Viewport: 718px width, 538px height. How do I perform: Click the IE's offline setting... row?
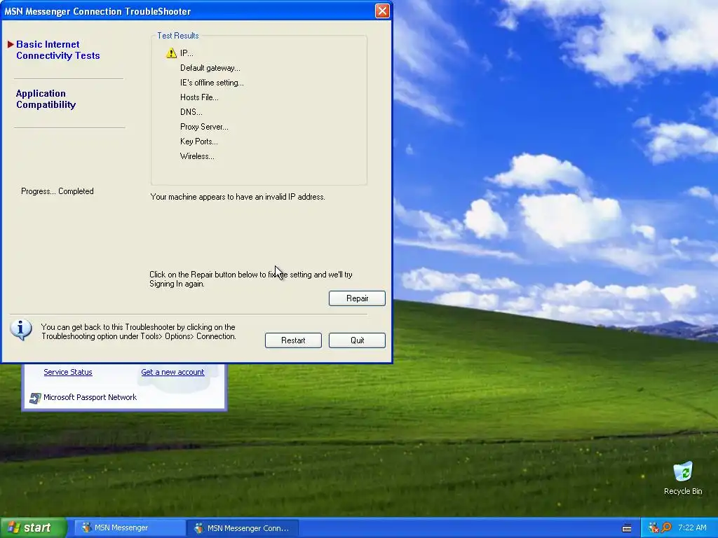(x=212, y=83)
